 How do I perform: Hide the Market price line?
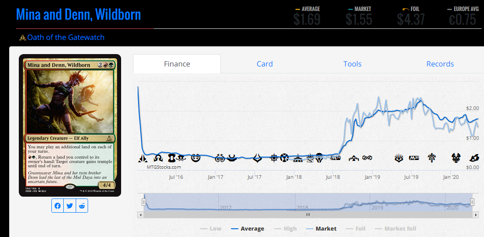point(321,228)
